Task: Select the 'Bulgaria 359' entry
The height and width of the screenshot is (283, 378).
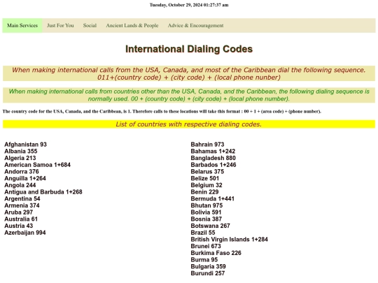Action: pos(209,266)
